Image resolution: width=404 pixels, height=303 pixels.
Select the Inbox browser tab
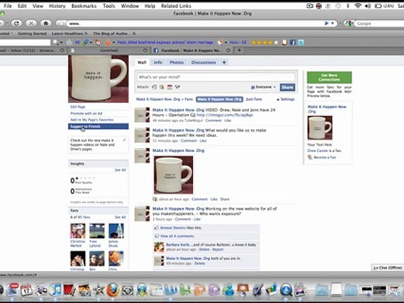[31, 50]
